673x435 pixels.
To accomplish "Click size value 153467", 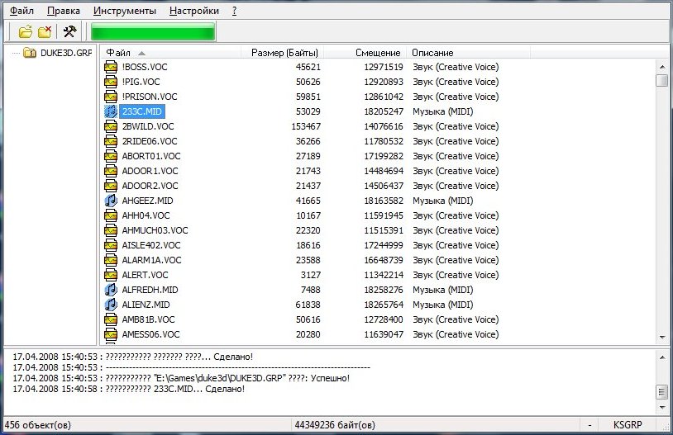I will 306,126.
